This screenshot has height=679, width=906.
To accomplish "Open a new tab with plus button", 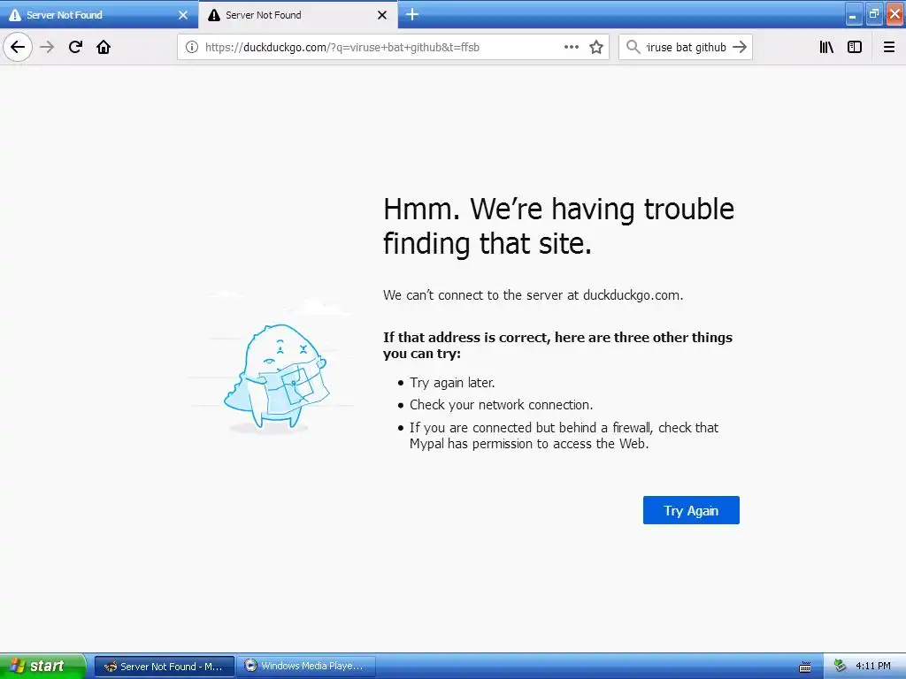I will point(412,14).
